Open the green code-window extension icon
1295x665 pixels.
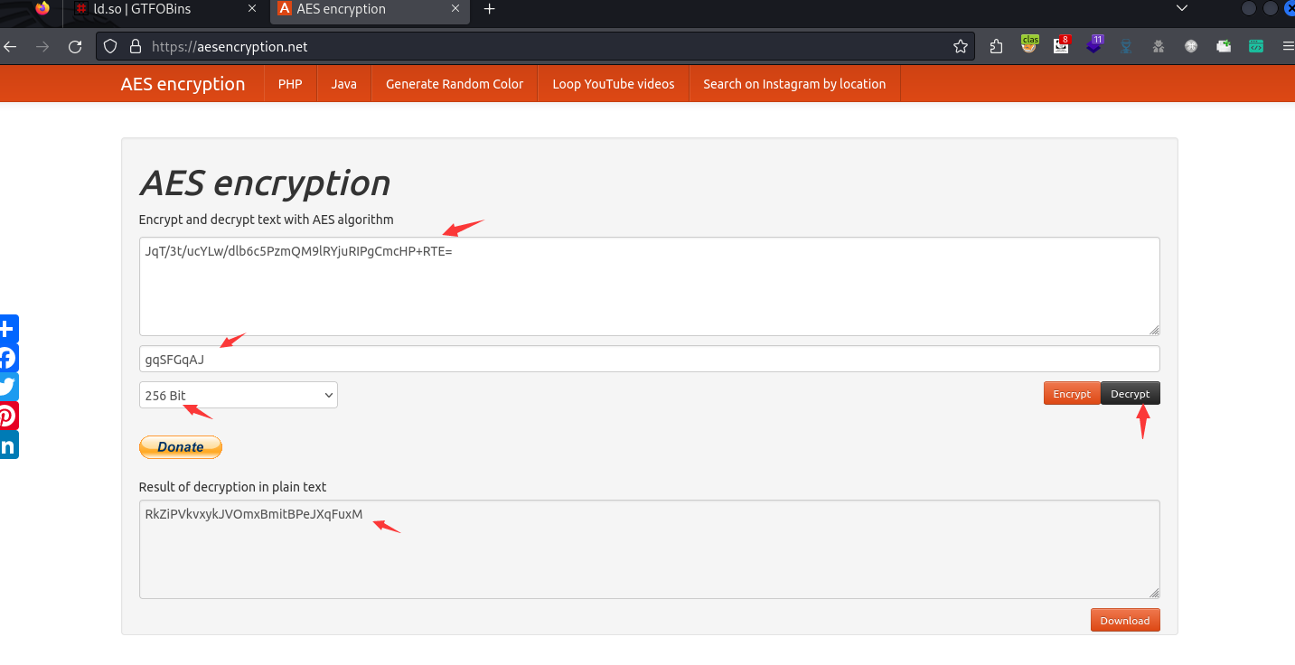1256,47
